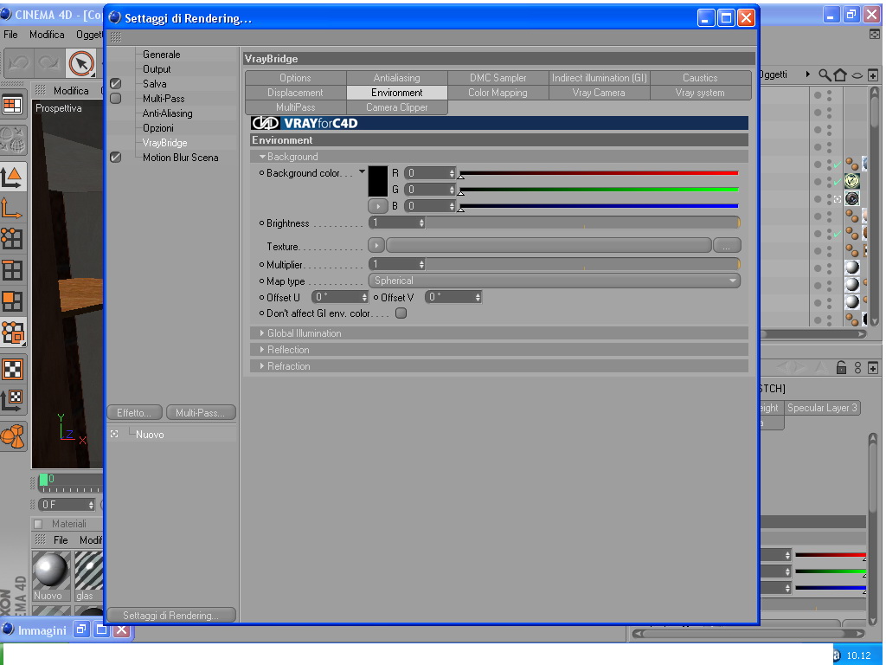Open the black Background color swatch
Image resolution: width=886 pixels, height=665 pixels.
pyautogui.click(x=377, y=181)
